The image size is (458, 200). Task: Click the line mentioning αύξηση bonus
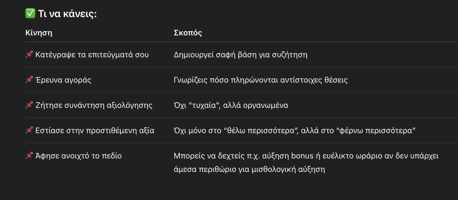[x=306, y=156]
